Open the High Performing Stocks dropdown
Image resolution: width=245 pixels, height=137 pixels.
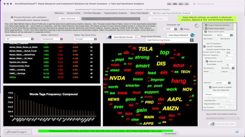pyautogui.click(x=170, y=40)
